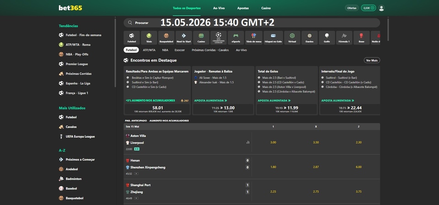
Task: Select draw odds 3.50 for Aston Villa v Liverpool
Action: 316,143
